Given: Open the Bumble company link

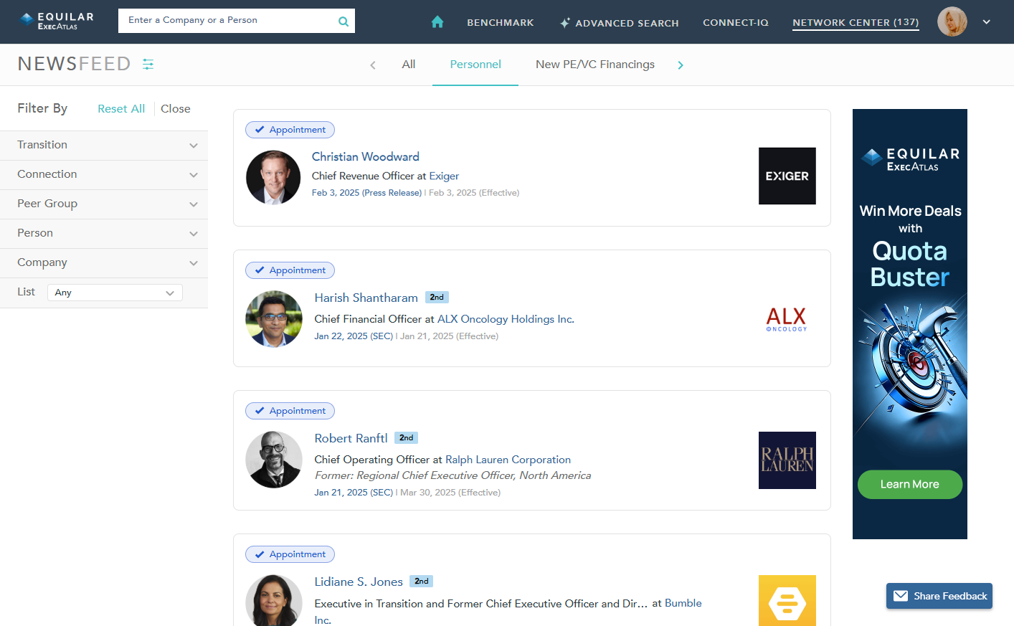Looking at the screenshot, I should (x=683, y=603).
